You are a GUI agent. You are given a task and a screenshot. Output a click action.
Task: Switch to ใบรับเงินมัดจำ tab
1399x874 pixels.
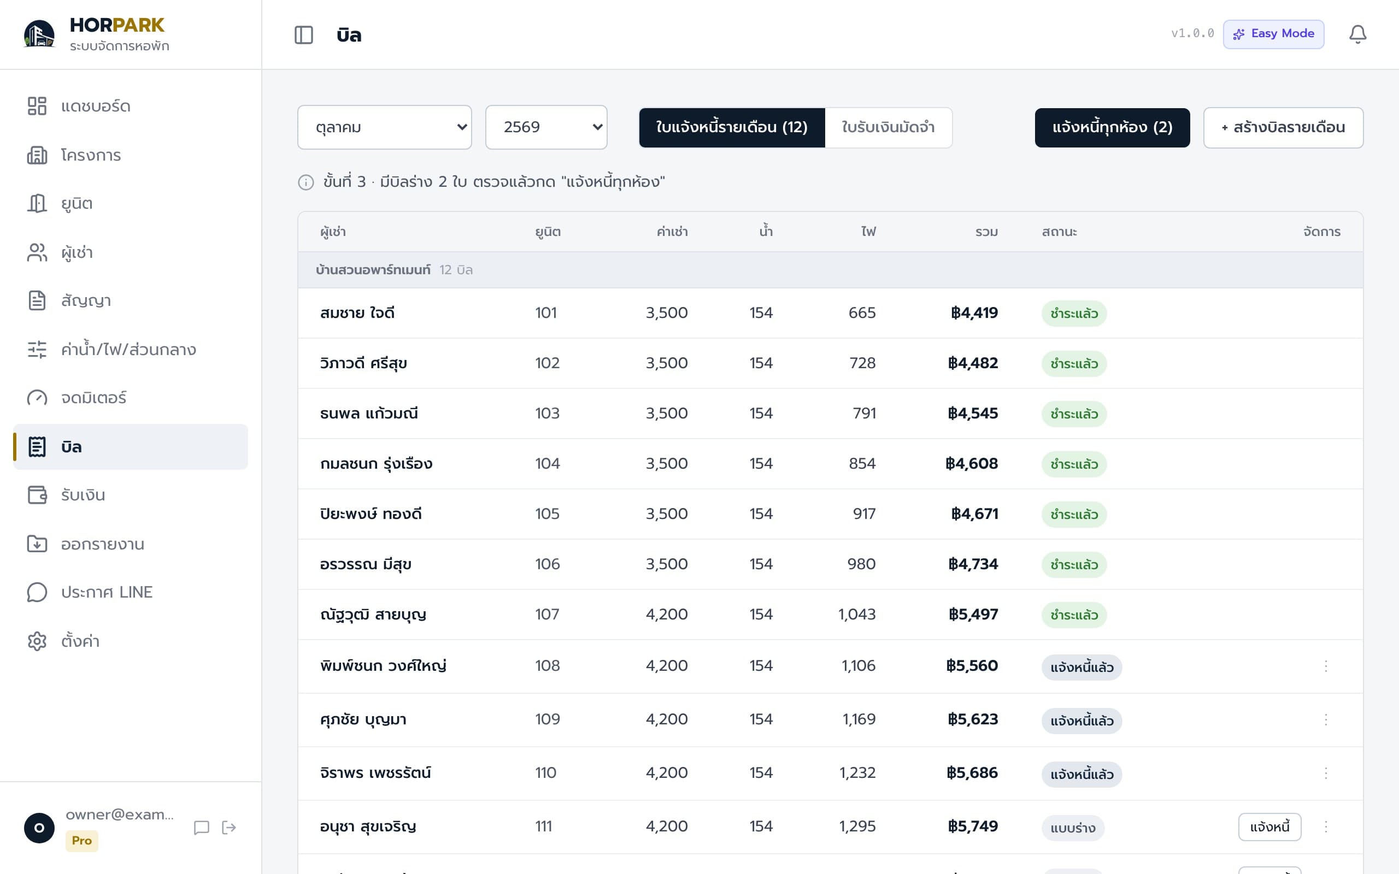coord(888,127)
